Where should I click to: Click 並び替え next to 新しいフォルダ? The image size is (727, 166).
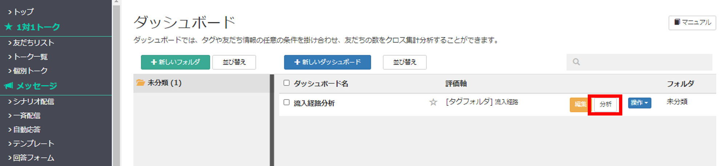tap(234, 62)
